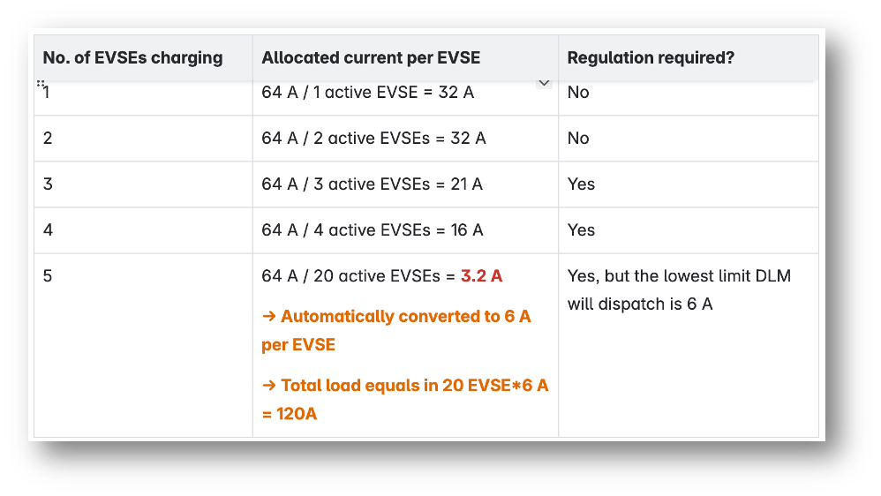Click the 'No' cell in row 2
Viewport: 881px width, 496px height.
pyautogui.click(x=689, y=139)
